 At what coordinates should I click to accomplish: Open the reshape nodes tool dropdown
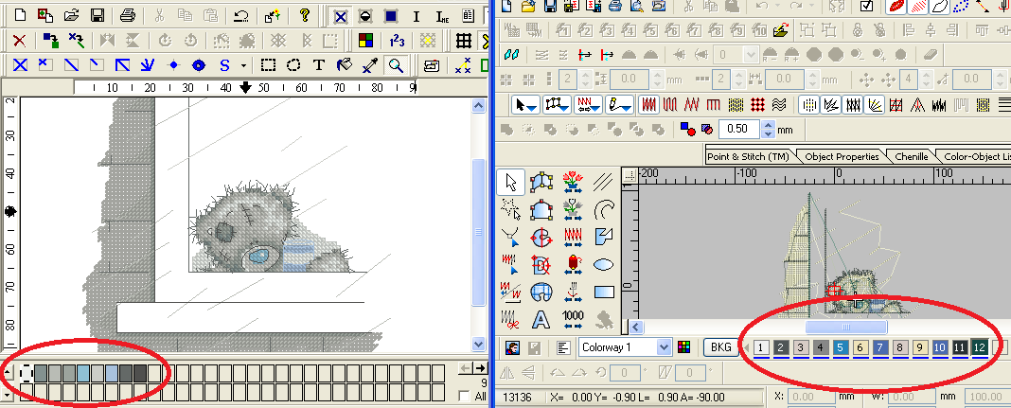(x=557, y=104)
